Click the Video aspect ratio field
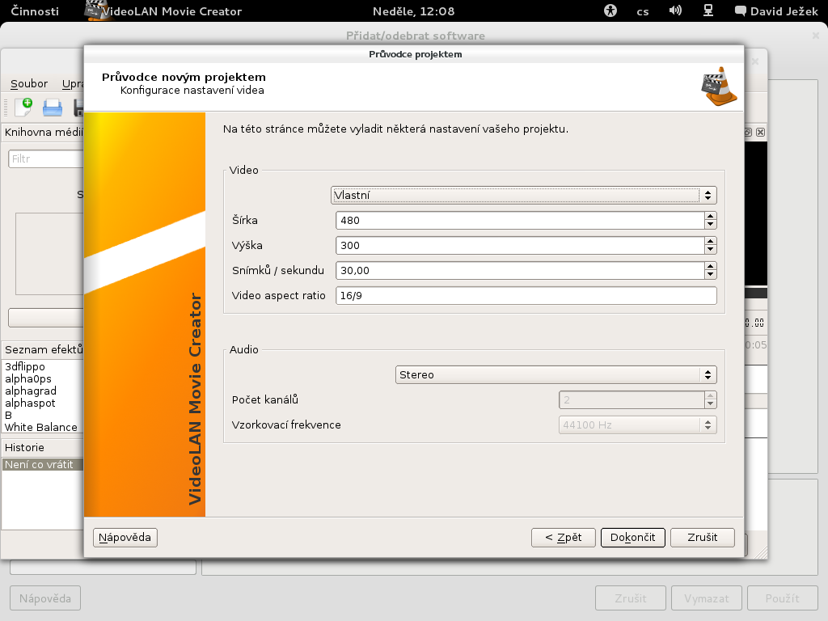This screenshot has height=621, width=828. pos(526,296)
